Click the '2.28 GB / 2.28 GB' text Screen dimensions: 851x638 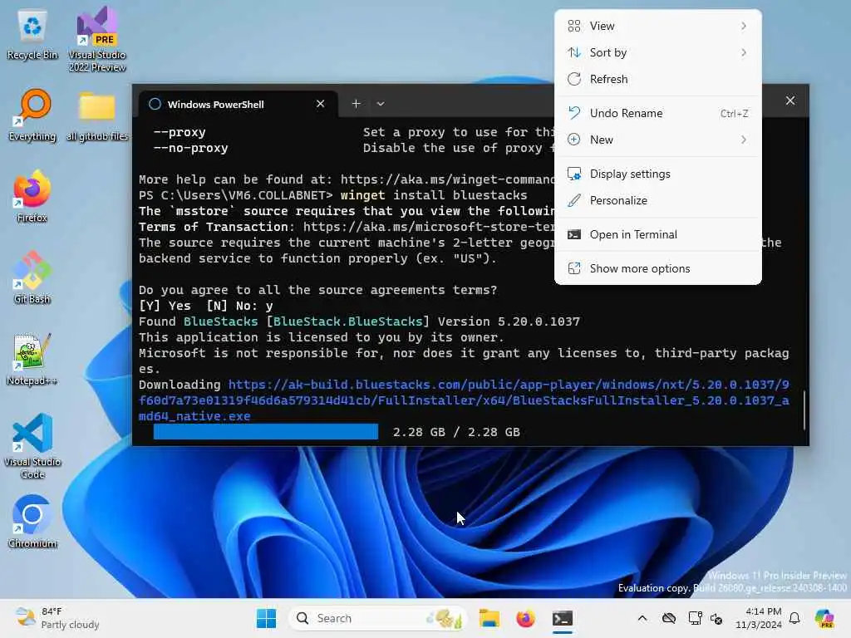tap(456, 432)
